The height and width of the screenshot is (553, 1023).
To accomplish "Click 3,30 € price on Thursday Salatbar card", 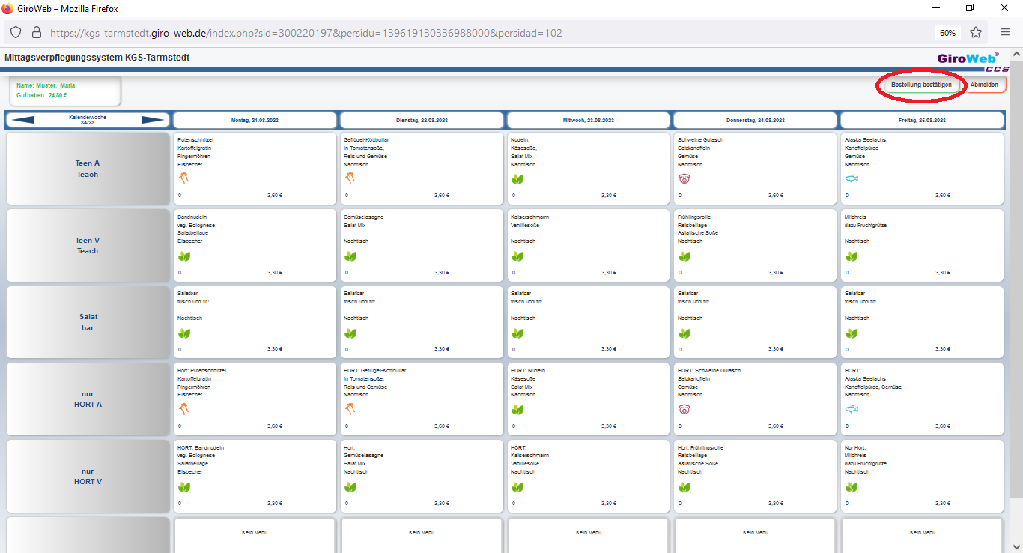I will click(775, 349).
